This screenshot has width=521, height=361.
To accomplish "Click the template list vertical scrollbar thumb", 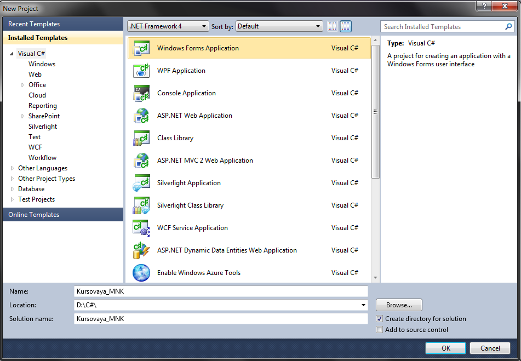I will point(375,112).
